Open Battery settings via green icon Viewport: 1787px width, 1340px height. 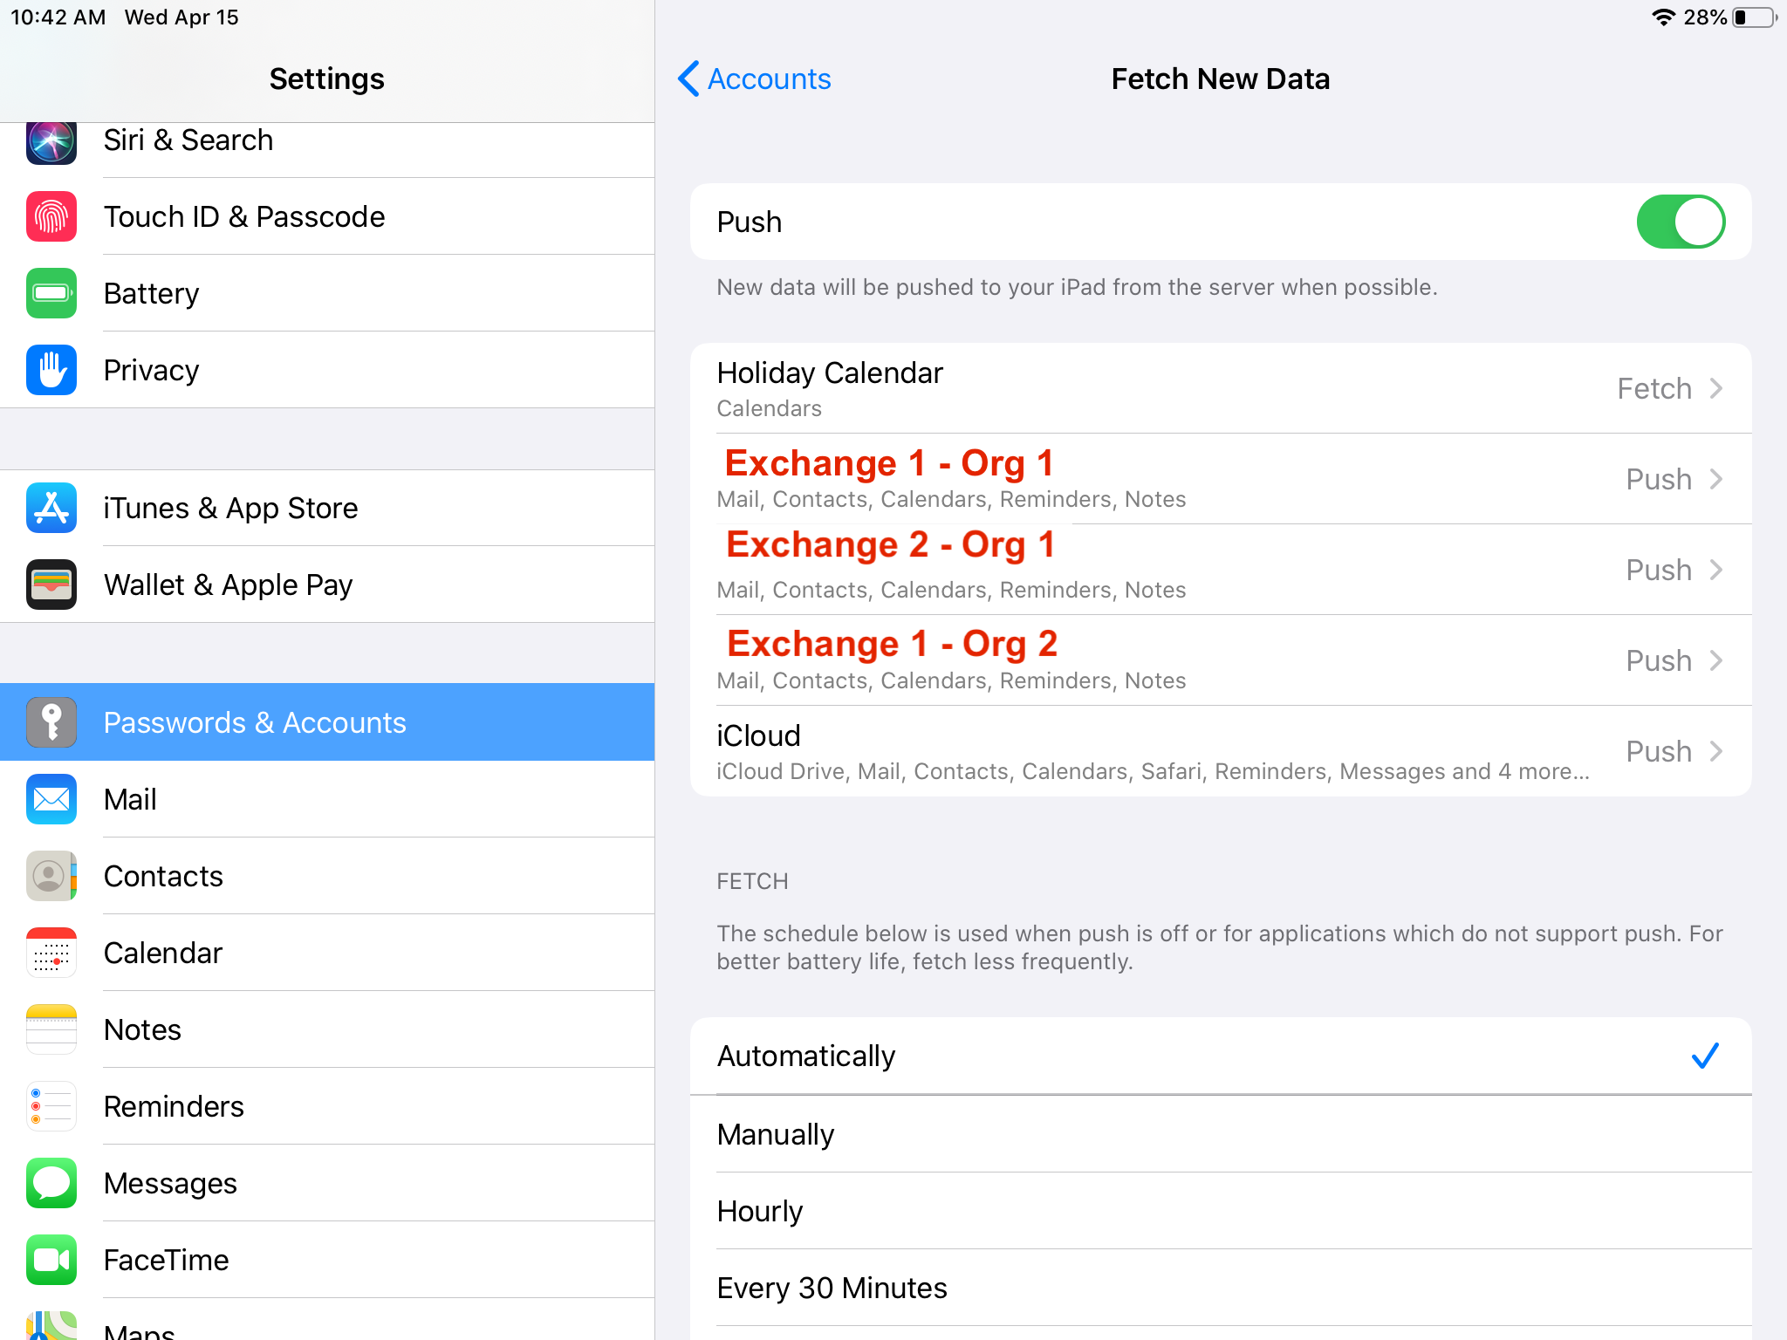point(51,294)
